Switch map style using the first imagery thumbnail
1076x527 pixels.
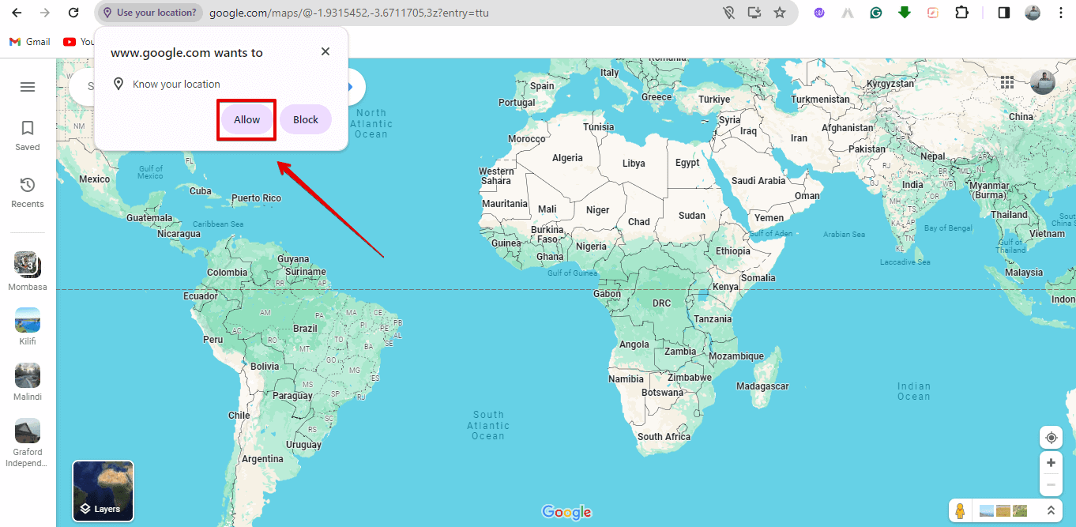[x=987, y=510]
